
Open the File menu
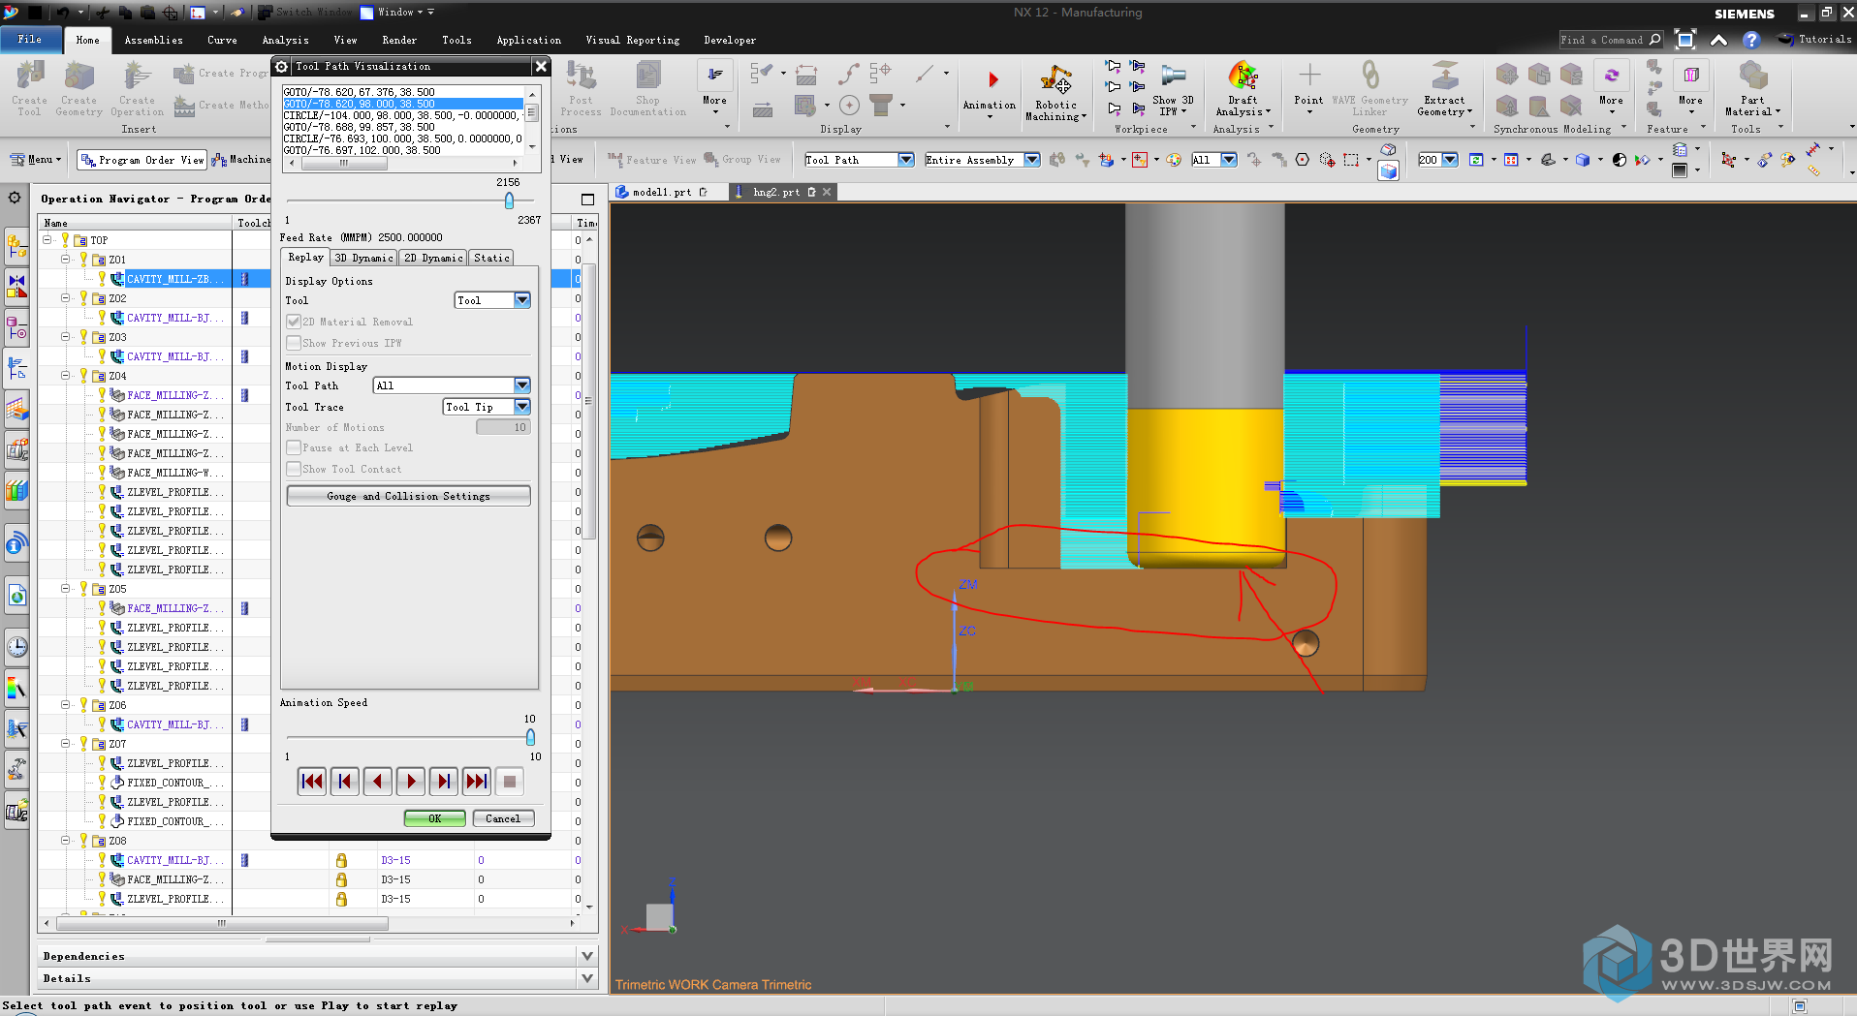coord(30,40)
